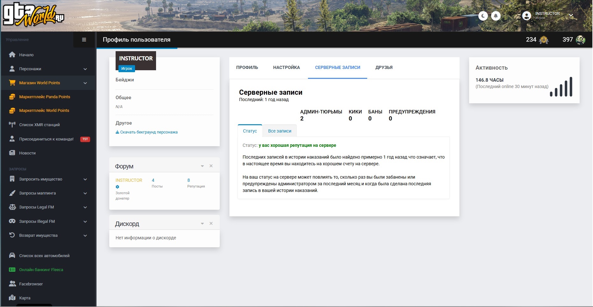Click the GTA World logo

point(33,15)
